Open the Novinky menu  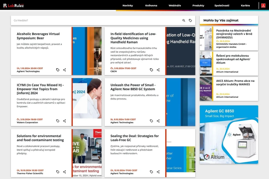(128, 5)
